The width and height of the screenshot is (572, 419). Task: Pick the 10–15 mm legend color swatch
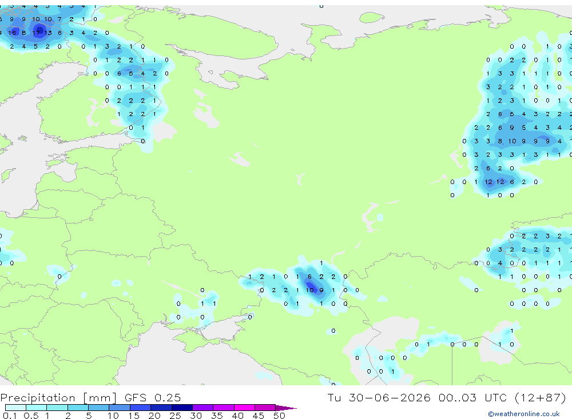click(x=120, y=408)
